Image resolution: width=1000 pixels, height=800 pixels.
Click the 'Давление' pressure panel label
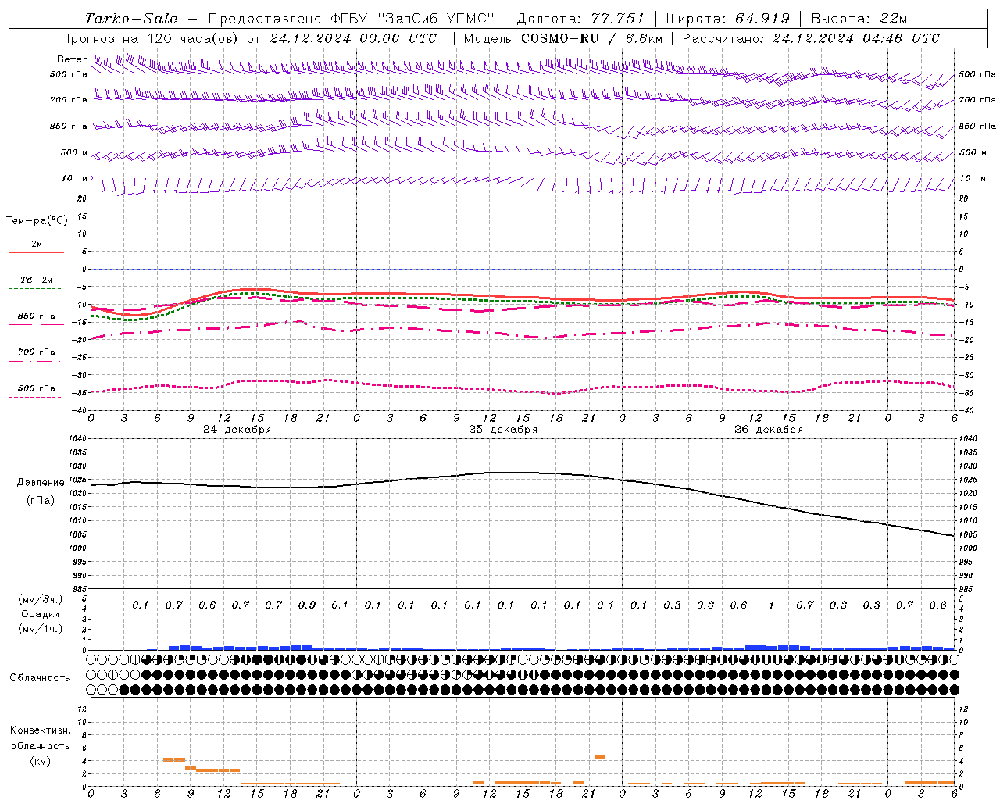41,483
